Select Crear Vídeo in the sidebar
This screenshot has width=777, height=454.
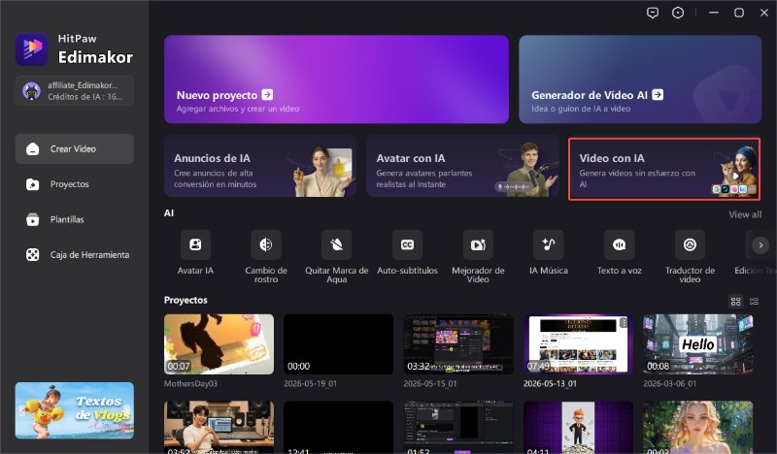[x=75, y=148]
